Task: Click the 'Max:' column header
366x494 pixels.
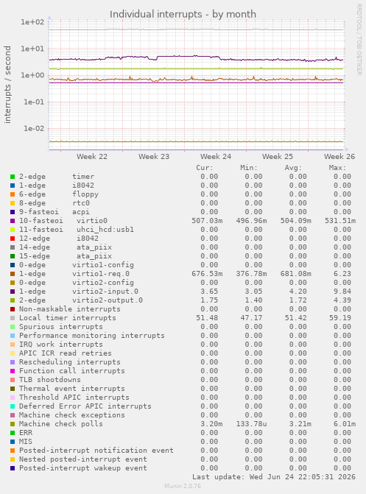Action: 337,168
